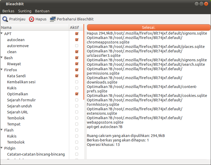Click the Hapus toolbar label

(41, 19)
